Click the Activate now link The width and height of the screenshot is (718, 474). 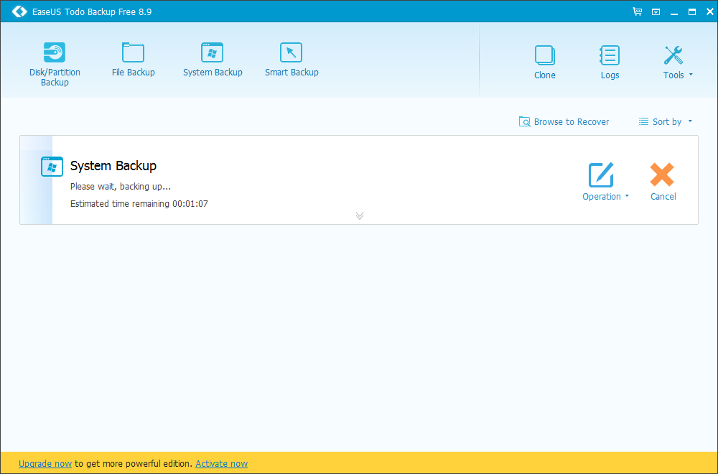[222, 464]
